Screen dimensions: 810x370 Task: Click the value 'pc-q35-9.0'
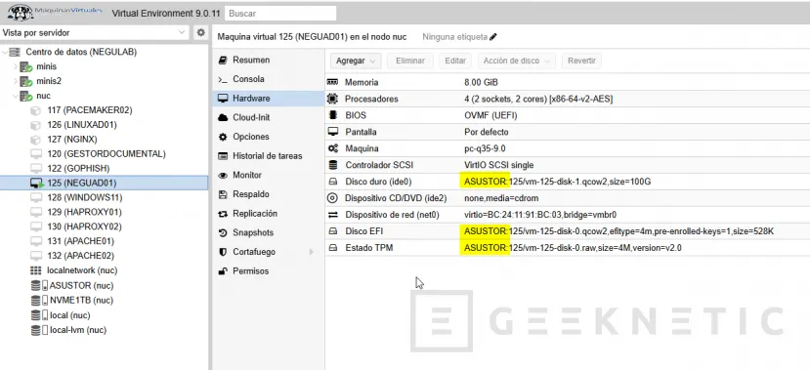click(485, 148)
